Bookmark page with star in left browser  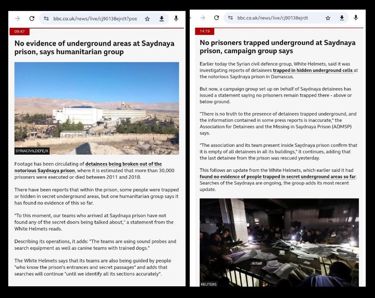pyautogui.click(x=147, y=19)
